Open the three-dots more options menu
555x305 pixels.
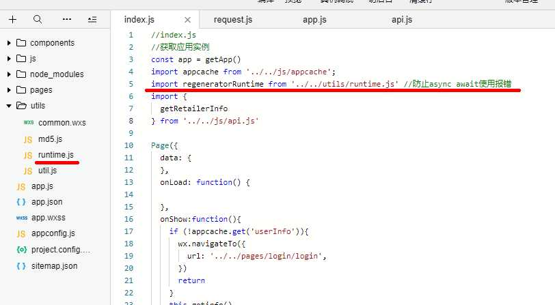67,19
